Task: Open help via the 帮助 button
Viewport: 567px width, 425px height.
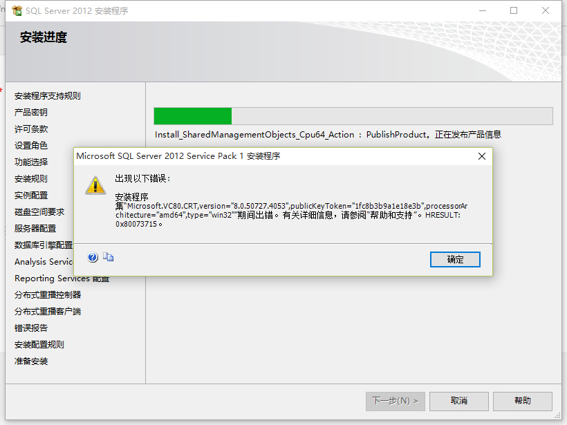Action: point(523,401)
